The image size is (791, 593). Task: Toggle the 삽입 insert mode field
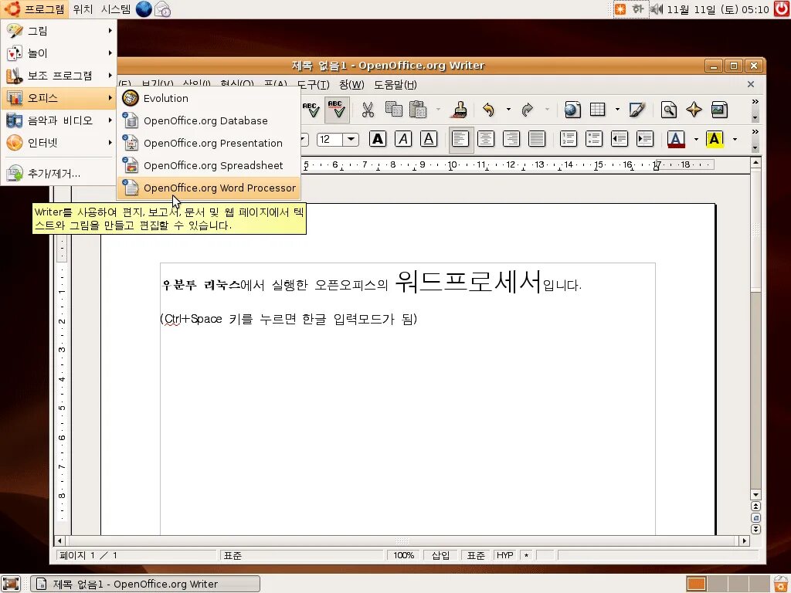click(x=440, y=555)
